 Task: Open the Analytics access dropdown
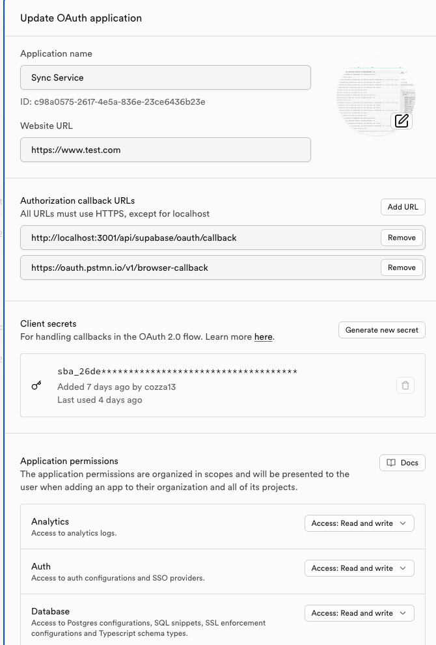coord(359,523)
